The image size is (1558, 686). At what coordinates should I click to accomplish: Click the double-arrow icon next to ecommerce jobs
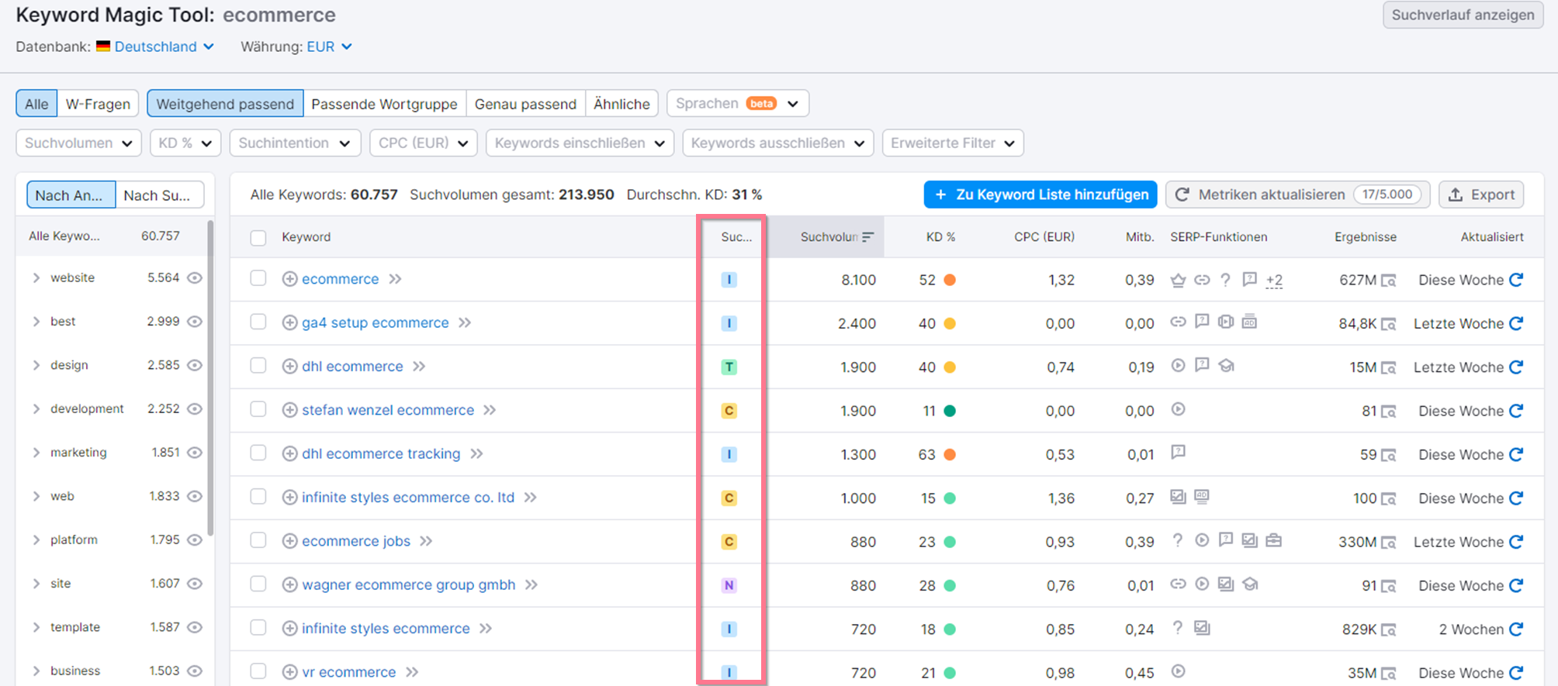point(426,541)
